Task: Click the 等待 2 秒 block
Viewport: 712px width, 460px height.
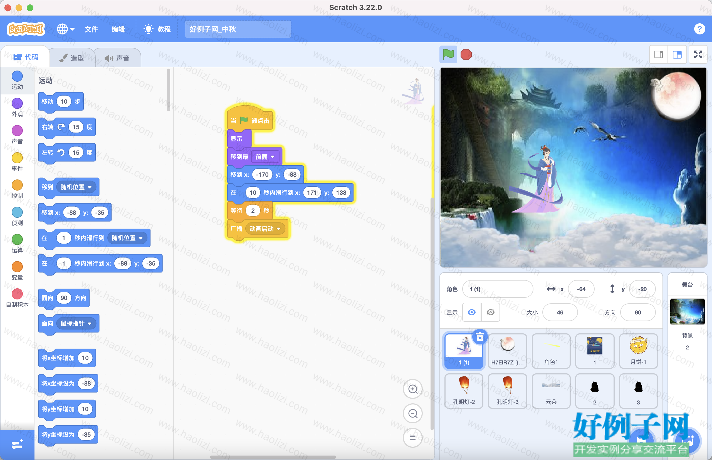Action: coord(250,211)
